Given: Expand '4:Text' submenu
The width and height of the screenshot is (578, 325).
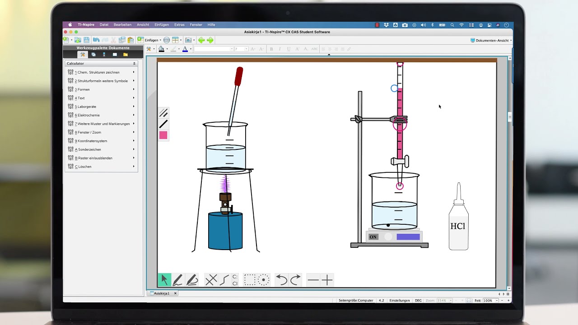Looking at the screenshot, I should [x=101, y=98].
